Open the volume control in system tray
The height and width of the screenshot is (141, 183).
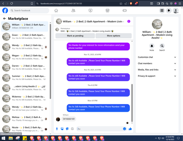click(163, 138)
